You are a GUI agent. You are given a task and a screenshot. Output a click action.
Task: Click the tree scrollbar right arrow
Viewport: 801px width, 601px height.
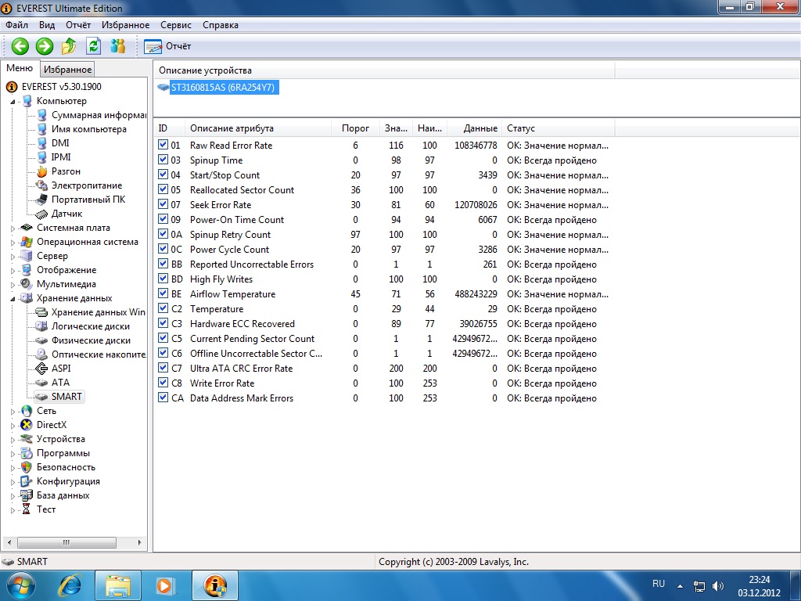pyautogui.click(x=139, y=542)
